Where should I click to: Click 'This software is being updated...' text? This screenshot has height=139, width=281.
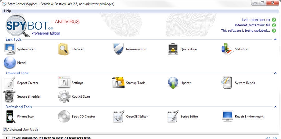pos(245,31)
